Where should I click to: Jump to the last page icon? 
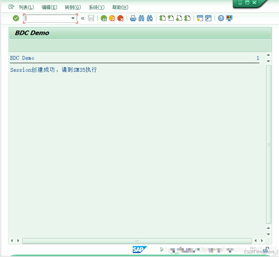187,18
